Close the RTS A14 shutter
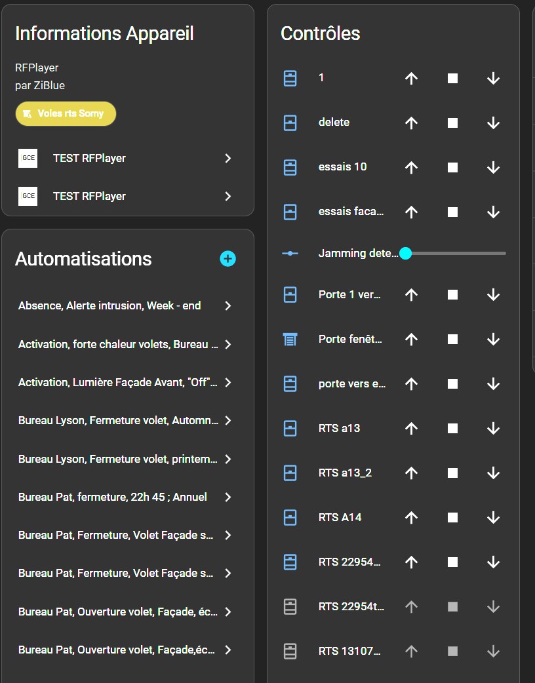This screenshot has height=683, width=535. pos(493,518)
